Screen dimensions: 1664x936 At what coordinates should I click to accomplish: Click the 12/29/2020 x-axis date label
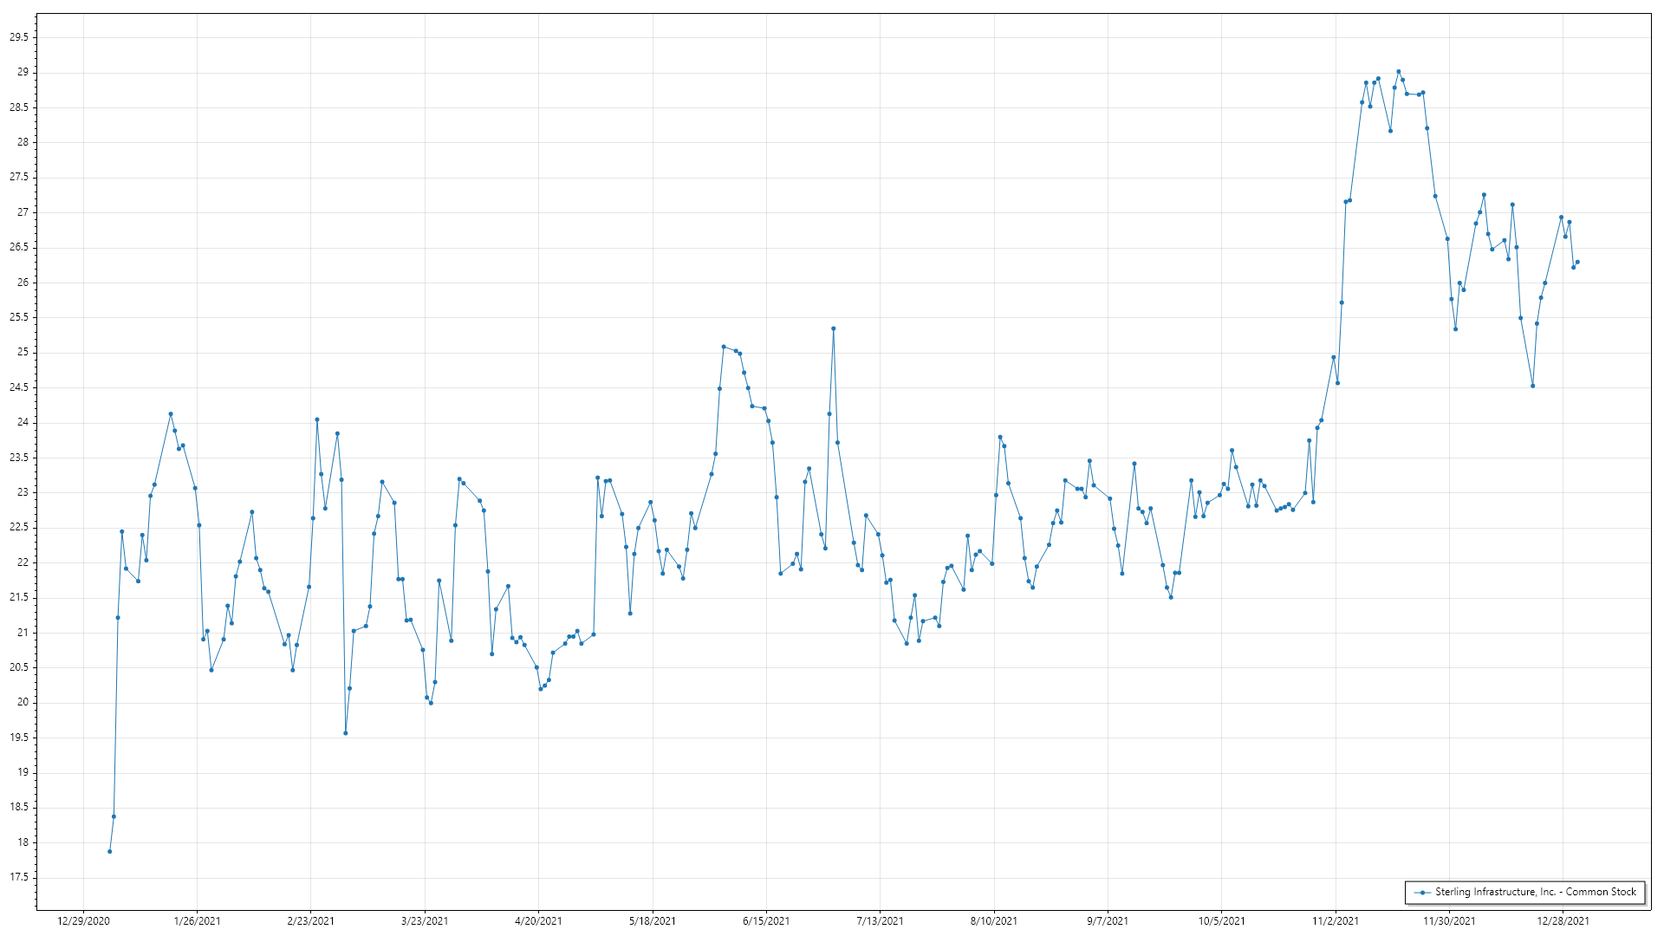click(83, 920)
